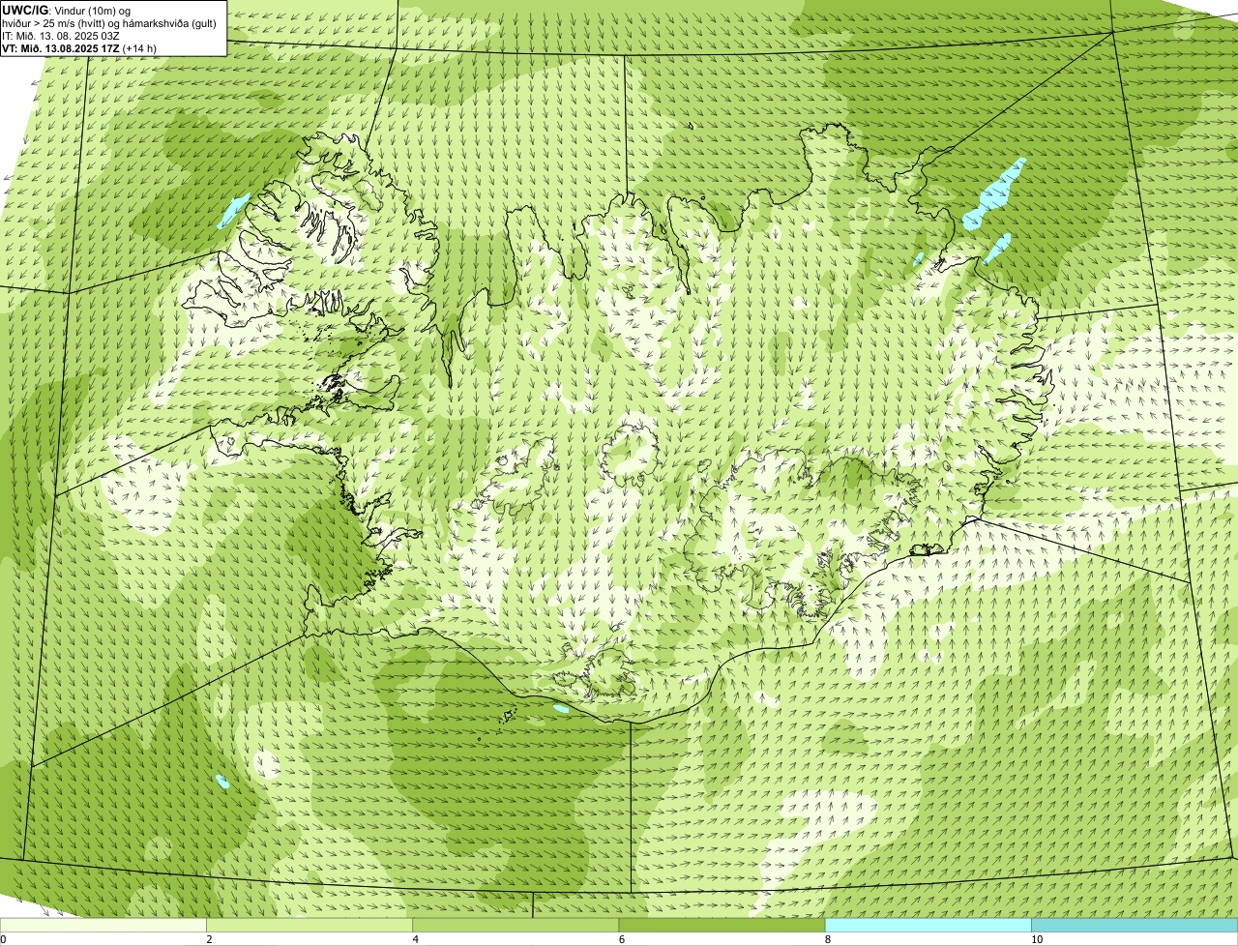Click the 'hviður > 25 m/s (hvítt)' description line

(x=109, y=23)
